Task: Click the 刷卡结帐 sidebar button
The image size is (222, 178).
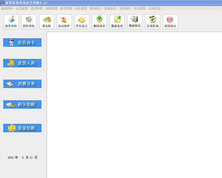Action: pos(22,104)
